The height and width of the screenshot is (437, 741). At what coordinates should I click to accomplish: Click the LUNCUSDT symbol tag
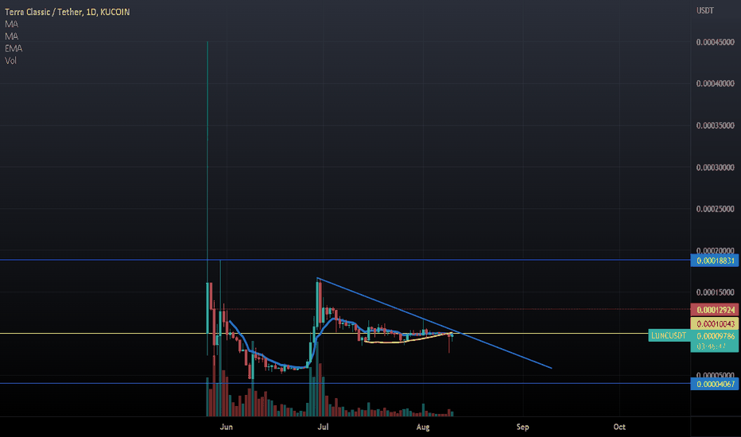pyautogui.click(x=669, y=336)
